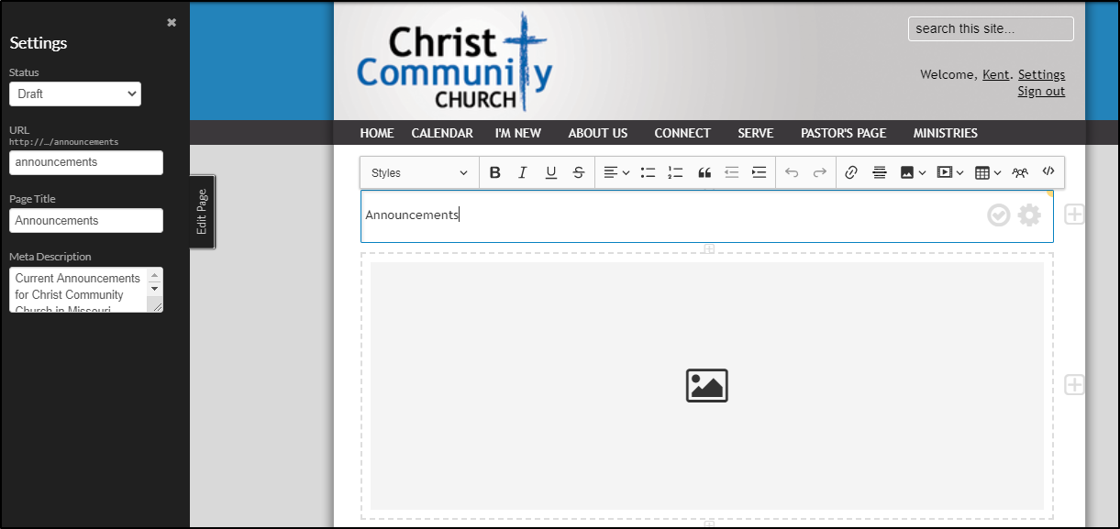The height and width of the screenshot is (529, 1120).
Task: Toggle underline formatting
Action: point(550,172)
